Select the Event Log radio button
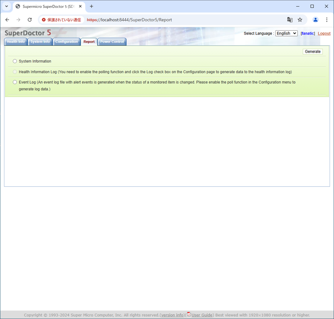Image resolution: width=334 pixels, height=319 pixels. point(15,82)
